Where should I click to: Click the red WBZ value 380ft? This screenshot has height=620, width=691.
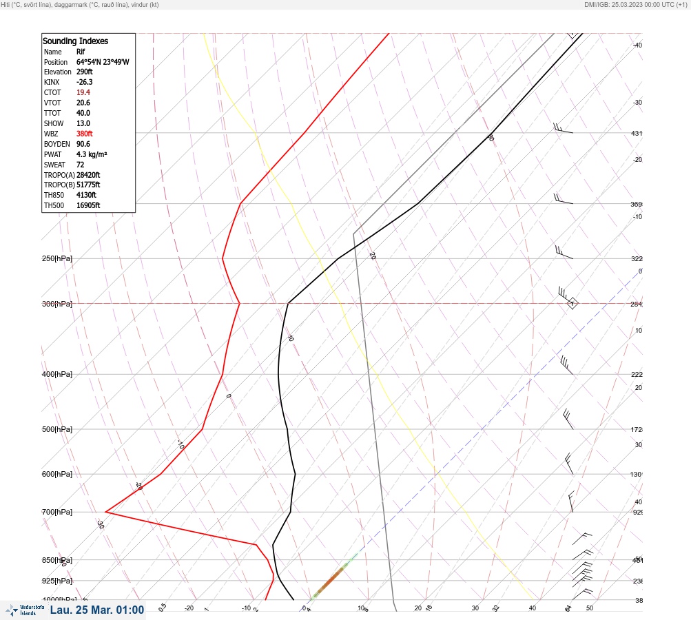tap(85, 134)
